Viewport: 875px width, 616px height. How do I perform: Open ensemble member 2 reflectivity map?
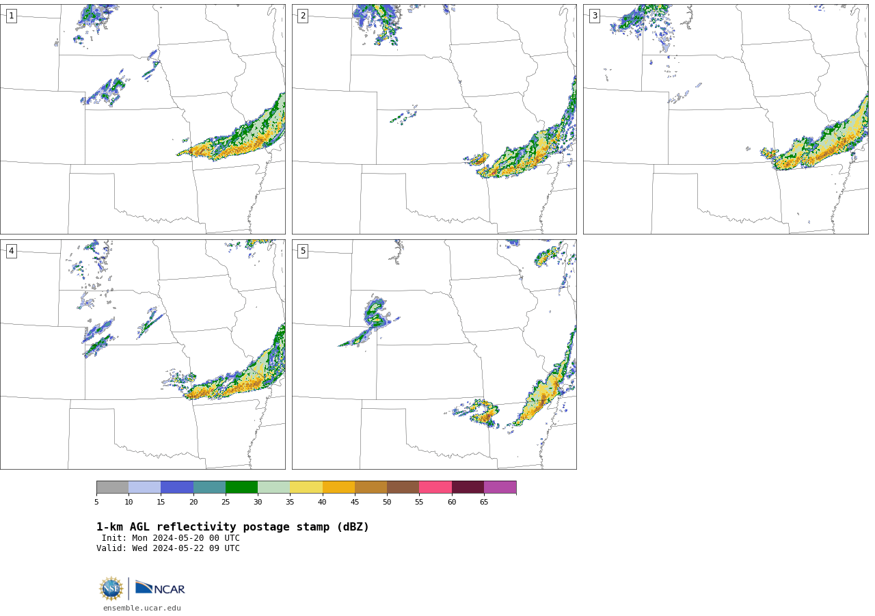point(434,119)
